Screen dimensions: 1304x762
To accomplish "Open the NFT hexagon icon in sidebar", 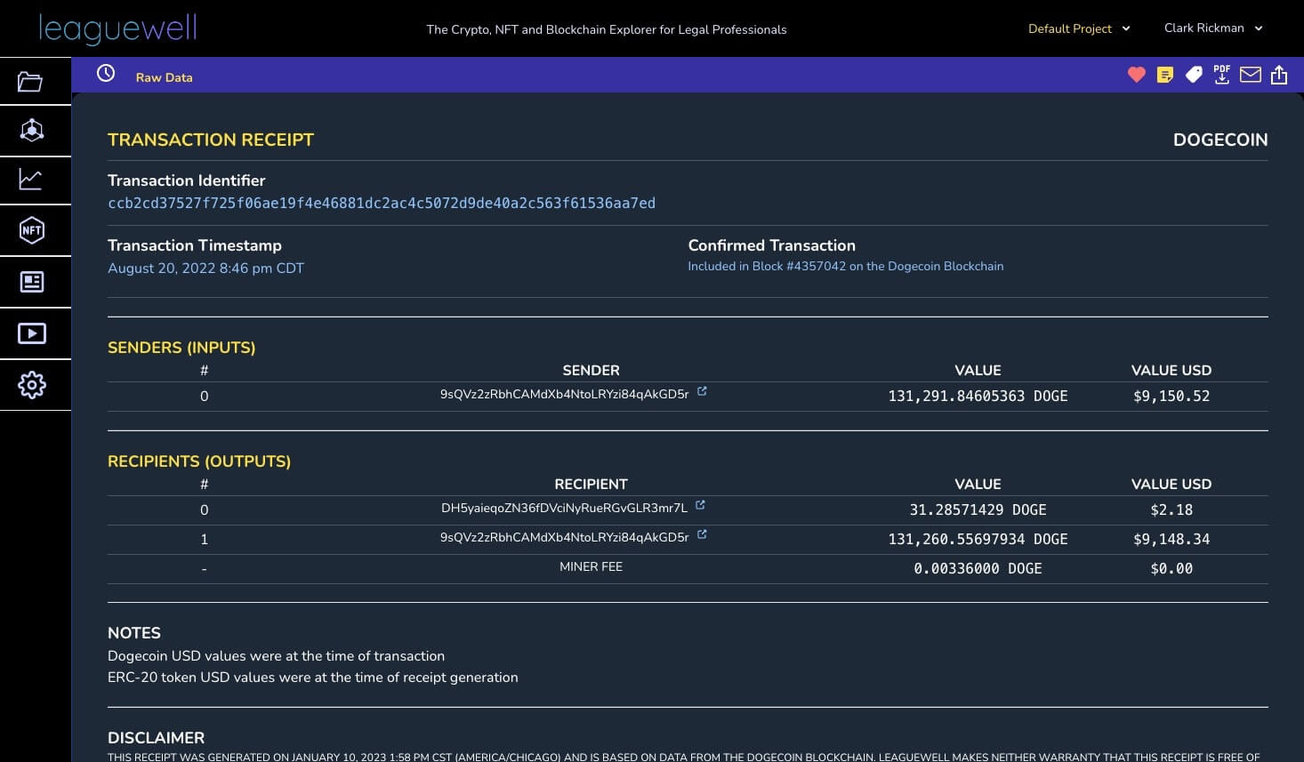I will point(32,230).
